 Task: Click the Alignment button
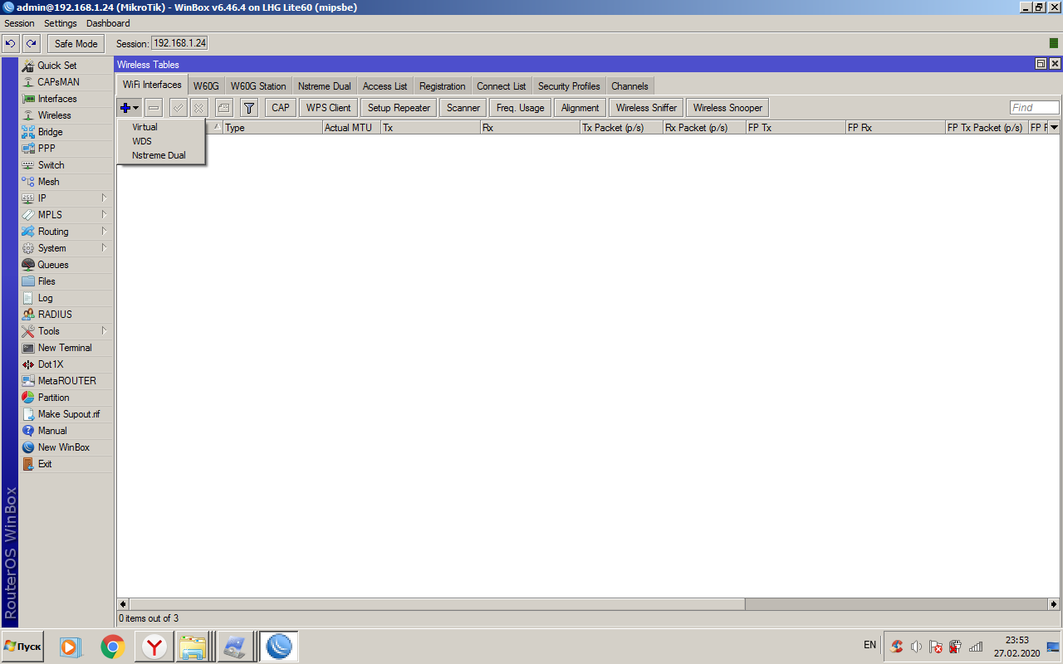pos(580,108)
